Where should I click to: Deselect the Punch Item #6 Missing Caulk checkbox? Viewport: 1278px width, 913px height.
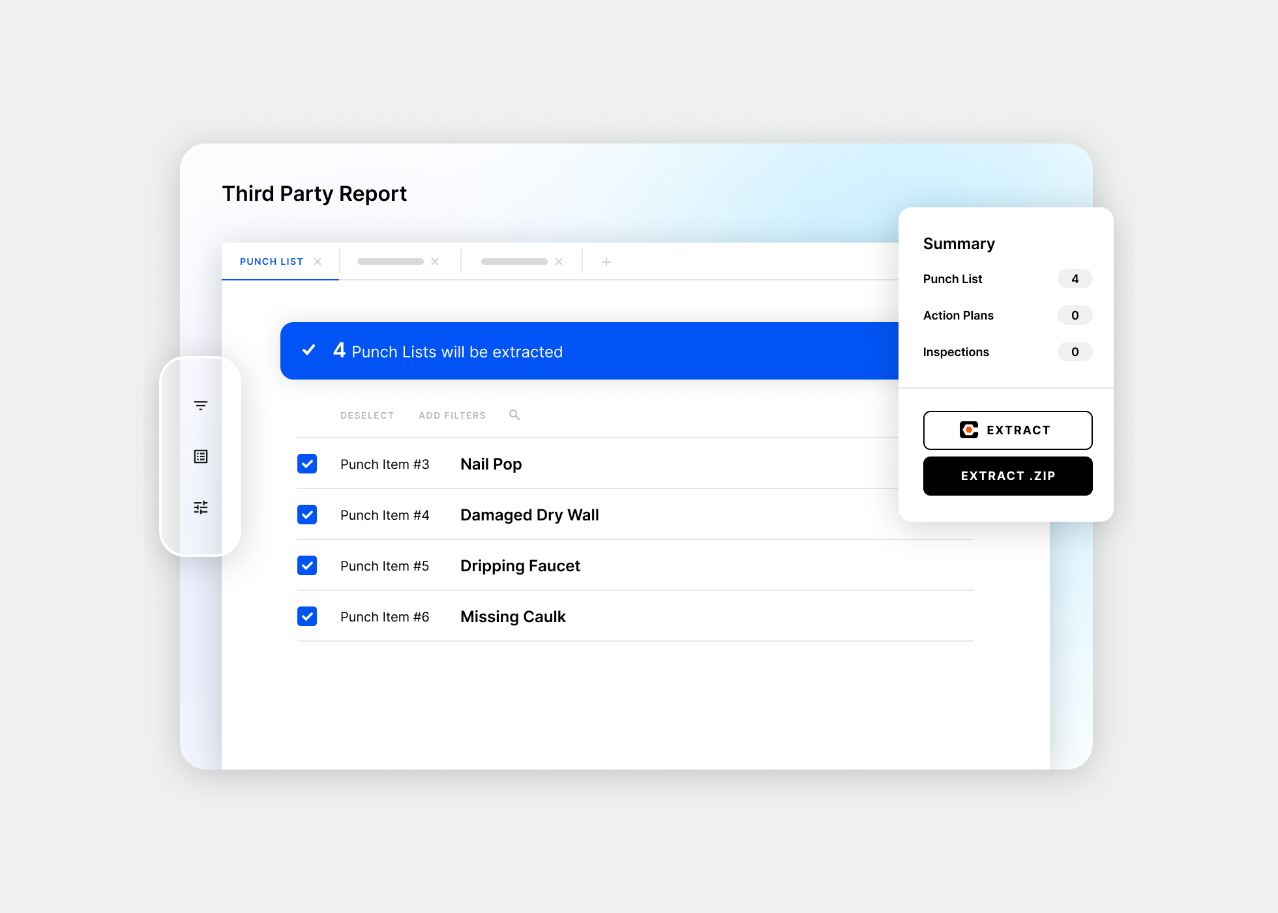click(307, 616)
